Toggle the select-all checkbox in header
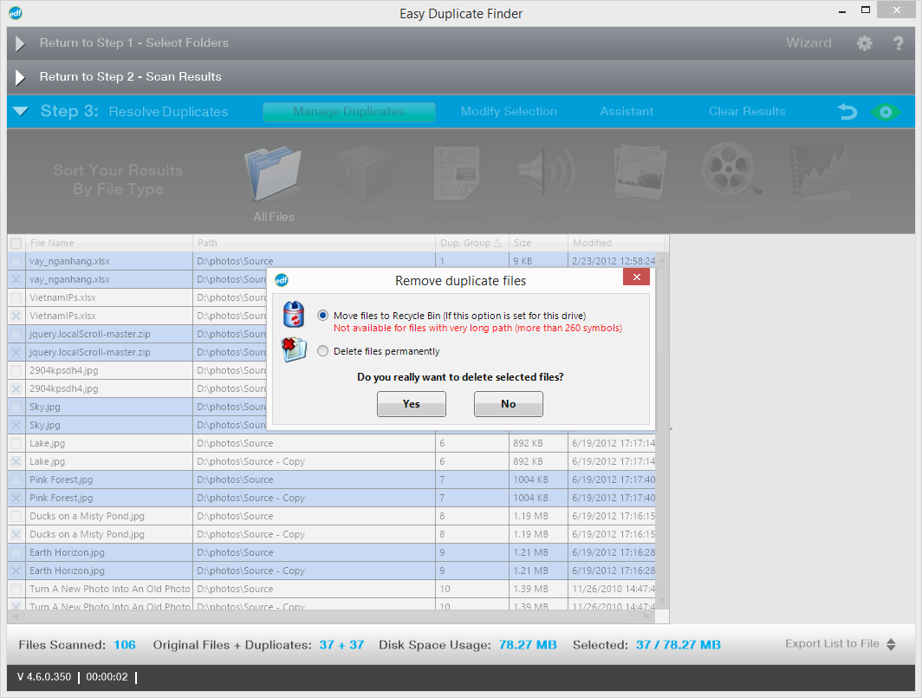 click(16, 243)
